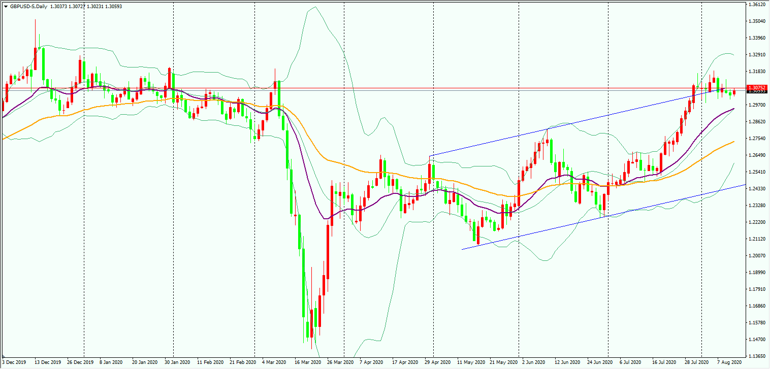This screenshot has height=369, width=770.
Task: Click the 1.31830 price axis label
Action: pyautogui.click(x=757, y=72)
